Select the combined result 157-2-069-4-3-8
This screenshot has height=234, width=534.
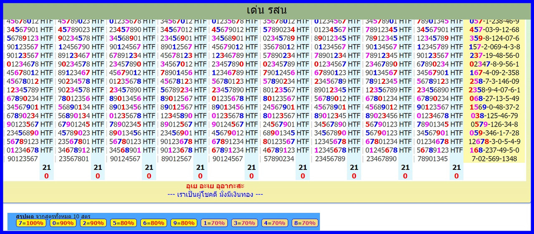(494, 47)
